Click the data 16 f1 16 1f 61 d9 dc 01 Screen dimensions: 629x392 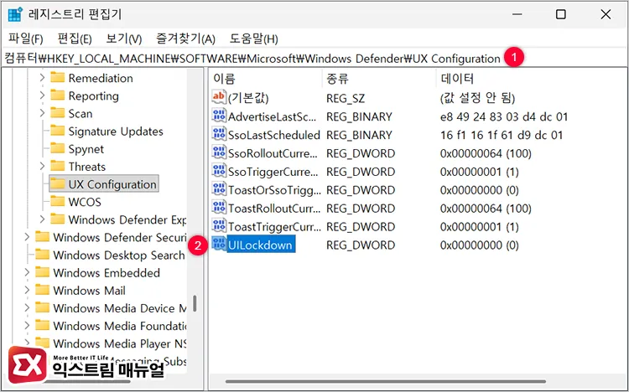pyautogui.click(x=502, y=135)
